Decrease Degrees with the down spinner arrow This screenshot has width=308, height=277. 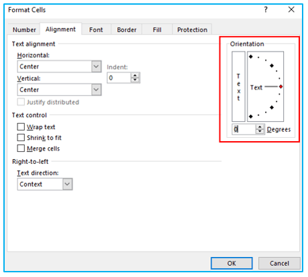tap(260, 131)
